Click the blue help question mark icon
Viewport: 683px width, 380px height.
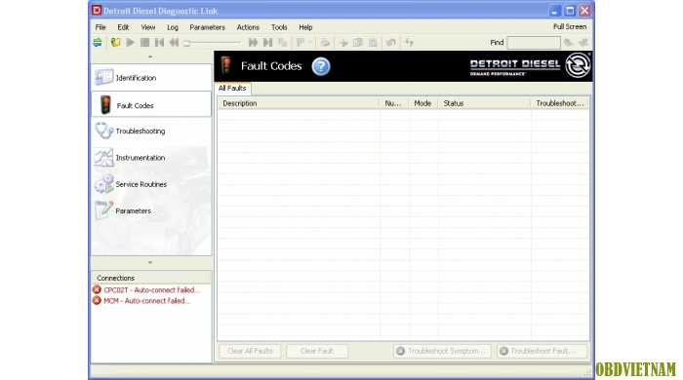(321, 66)
